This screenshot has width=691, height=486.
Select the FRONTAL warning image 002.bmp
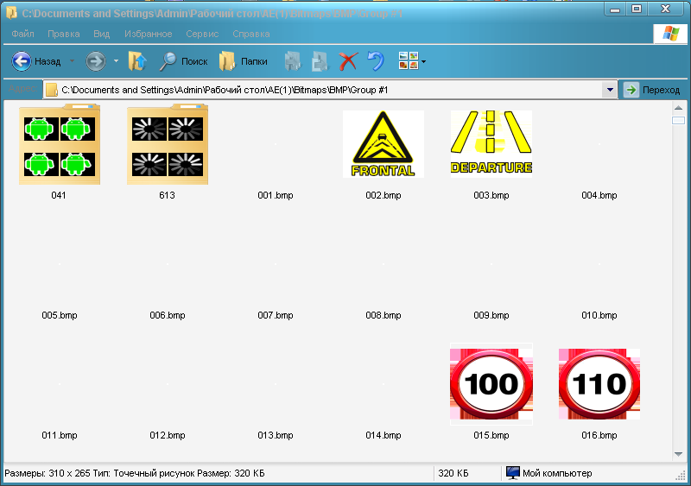coord(383,144)
